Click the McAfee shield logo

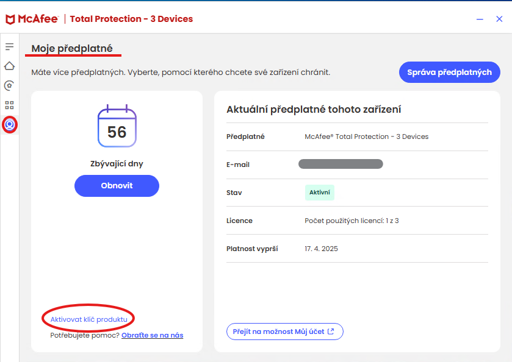[10, 20]
